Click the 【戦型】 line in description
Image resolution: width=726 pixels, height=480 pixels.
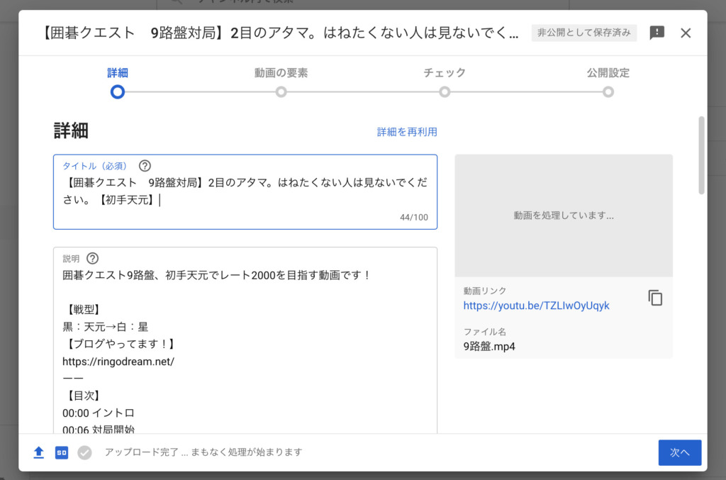coord(84,310)
